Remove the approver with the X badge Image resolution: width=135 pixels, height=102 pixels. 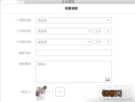coord(45,87)
